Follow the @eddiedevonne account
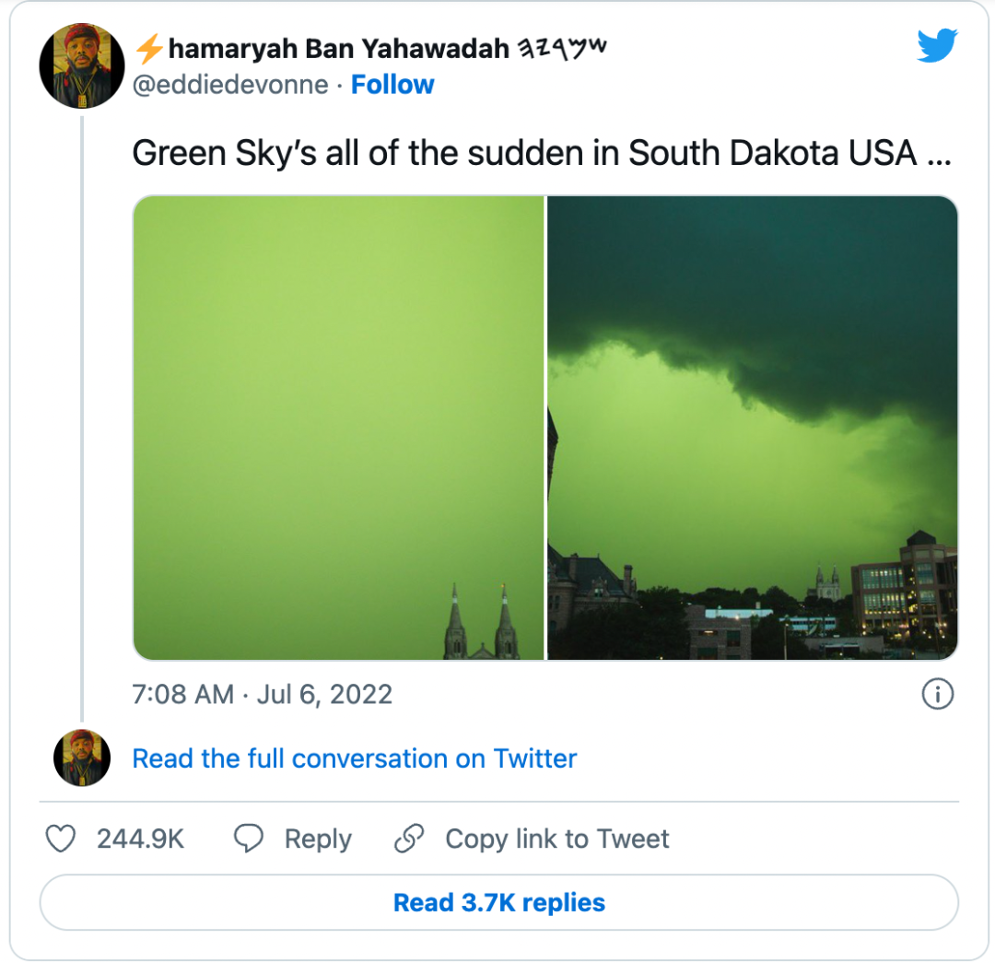This screenshot has height=963, width=995. pyautogui.click(x=392, y=85)
